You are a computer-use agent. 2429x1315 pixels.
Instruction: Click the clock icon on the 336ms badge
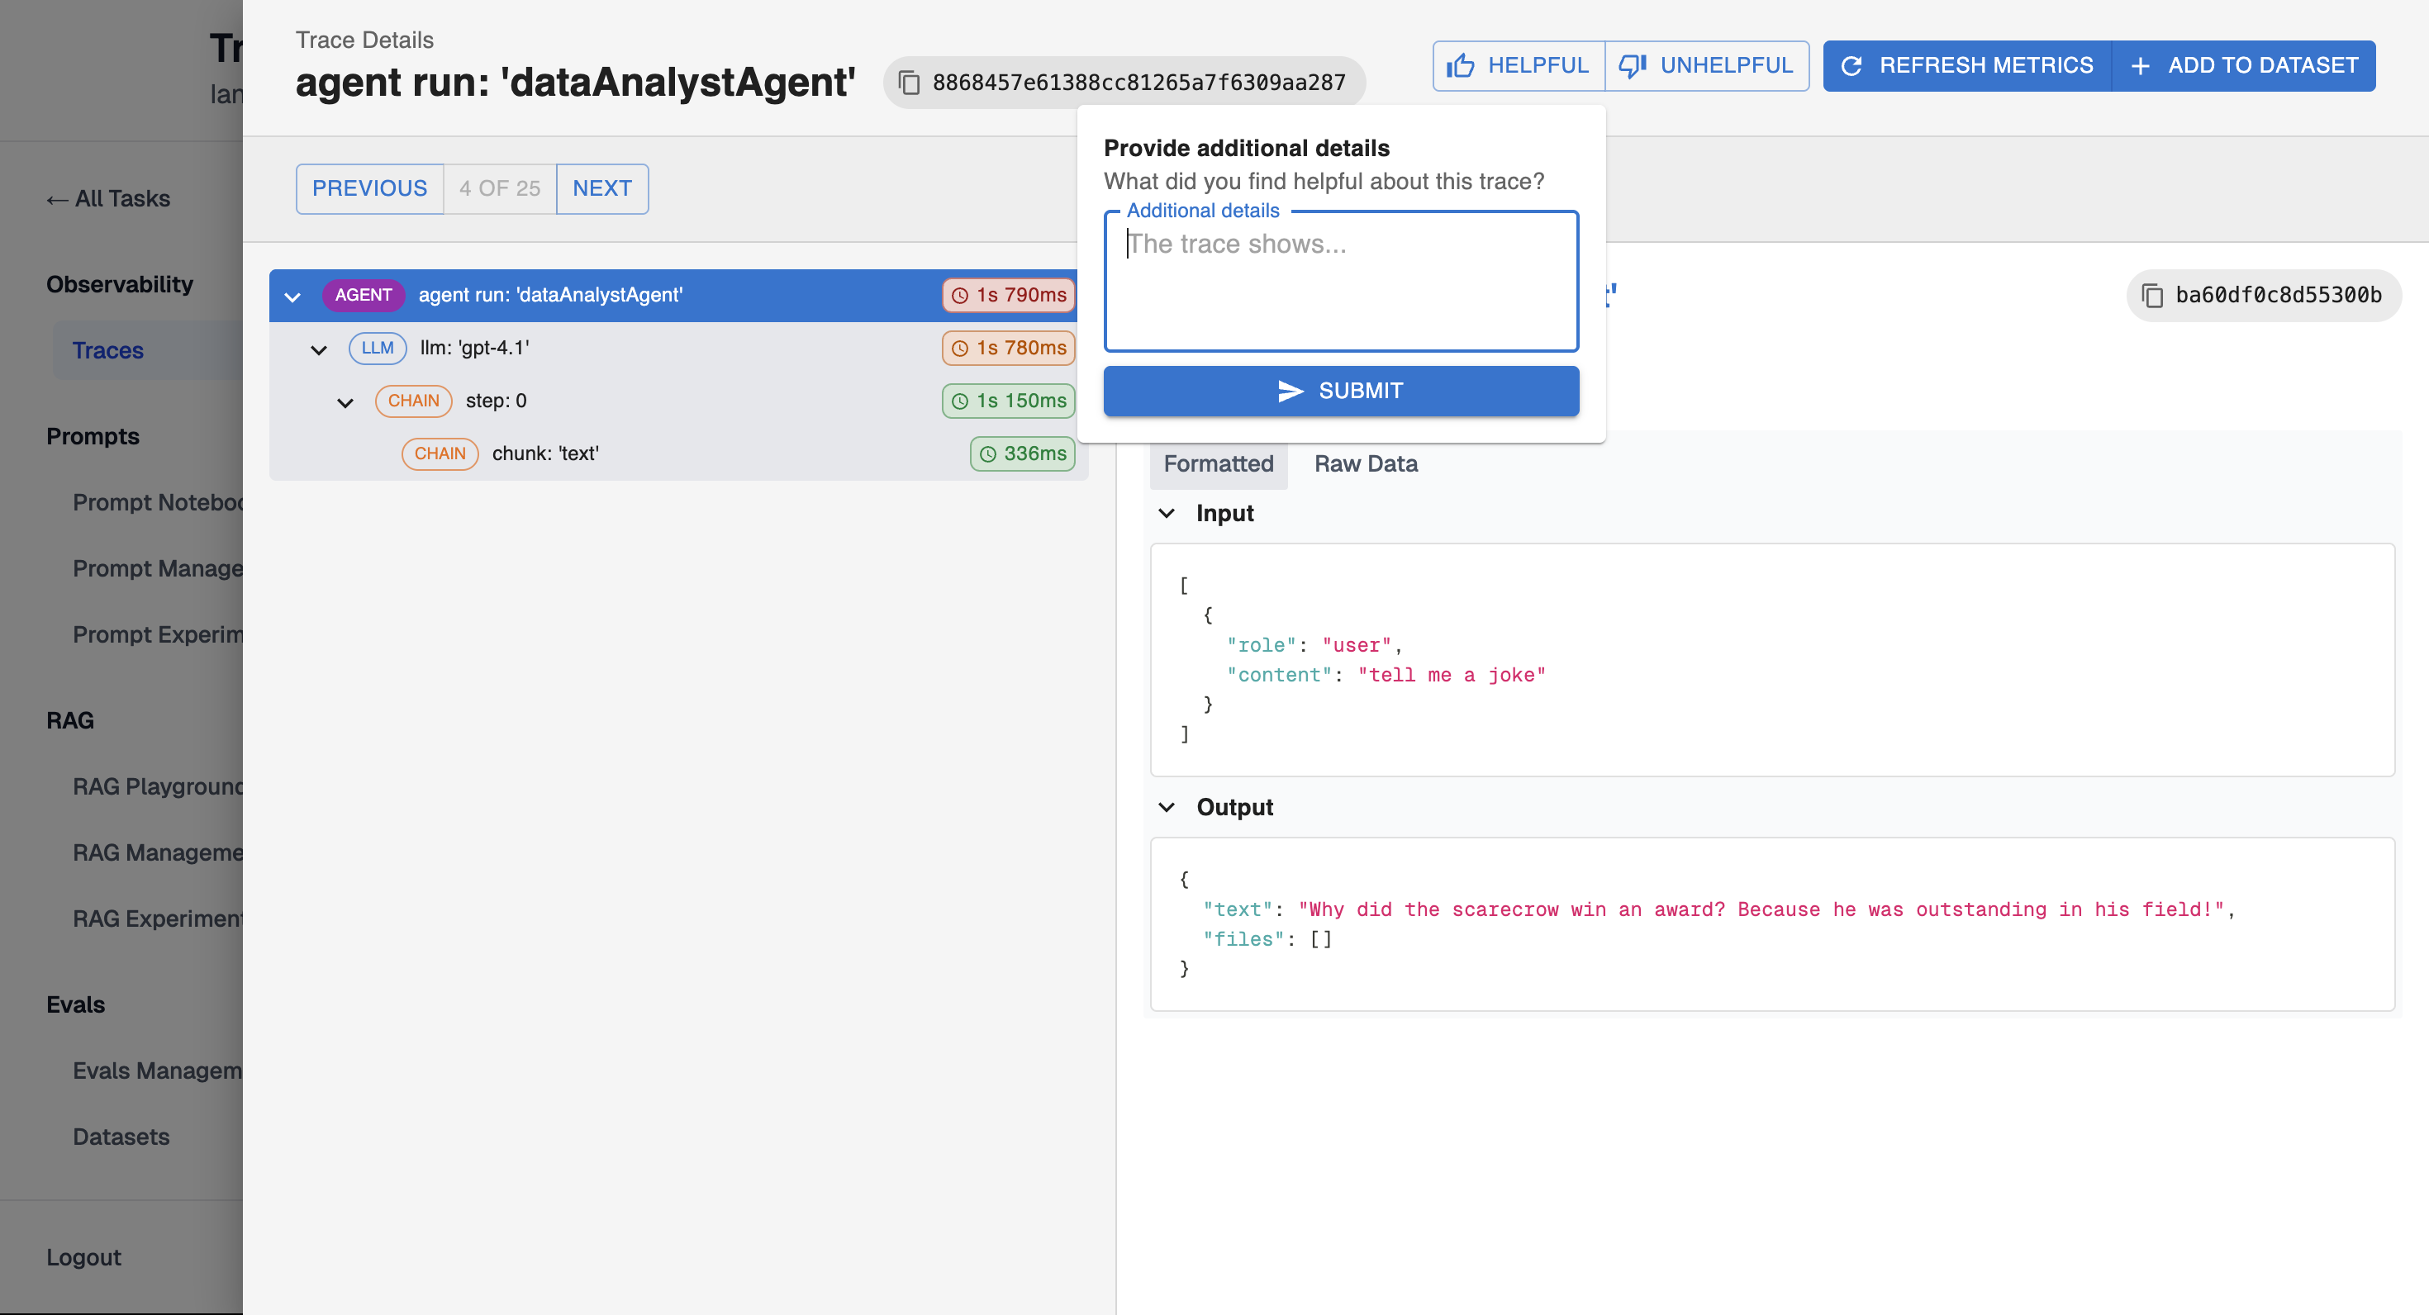coord(987,454)
